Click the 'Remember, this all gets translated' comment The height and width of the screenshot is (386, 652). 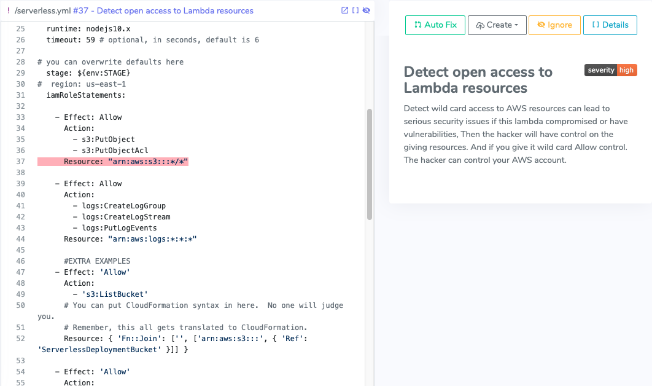(185, 327)
